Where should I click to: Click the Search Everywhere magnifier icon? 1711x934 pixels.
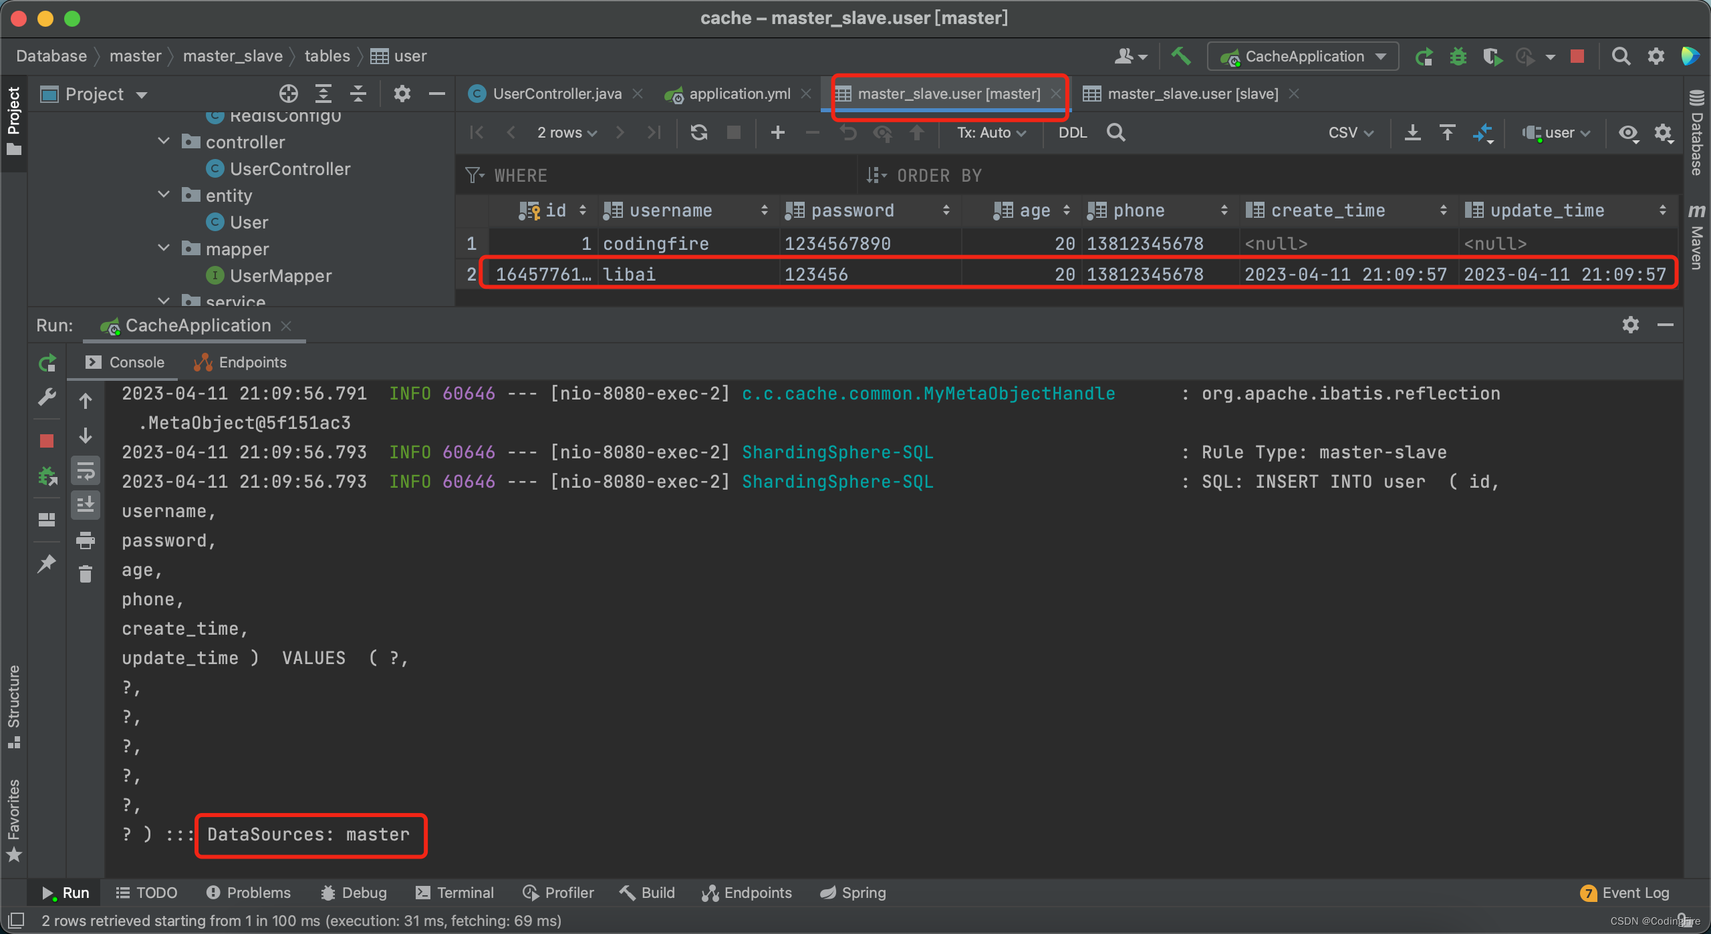tap(1620, 56)
